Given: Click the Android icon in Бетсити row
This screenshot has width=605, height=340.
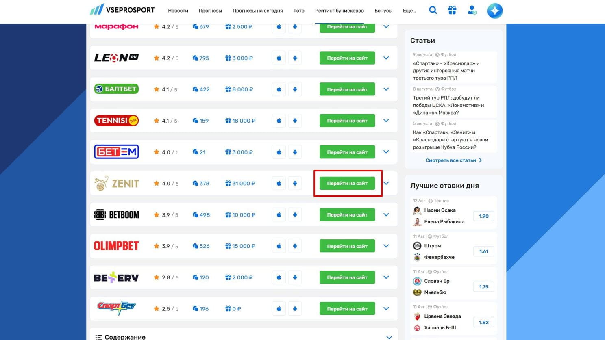Looking at the screenshot, I should [x=295, y=152].
